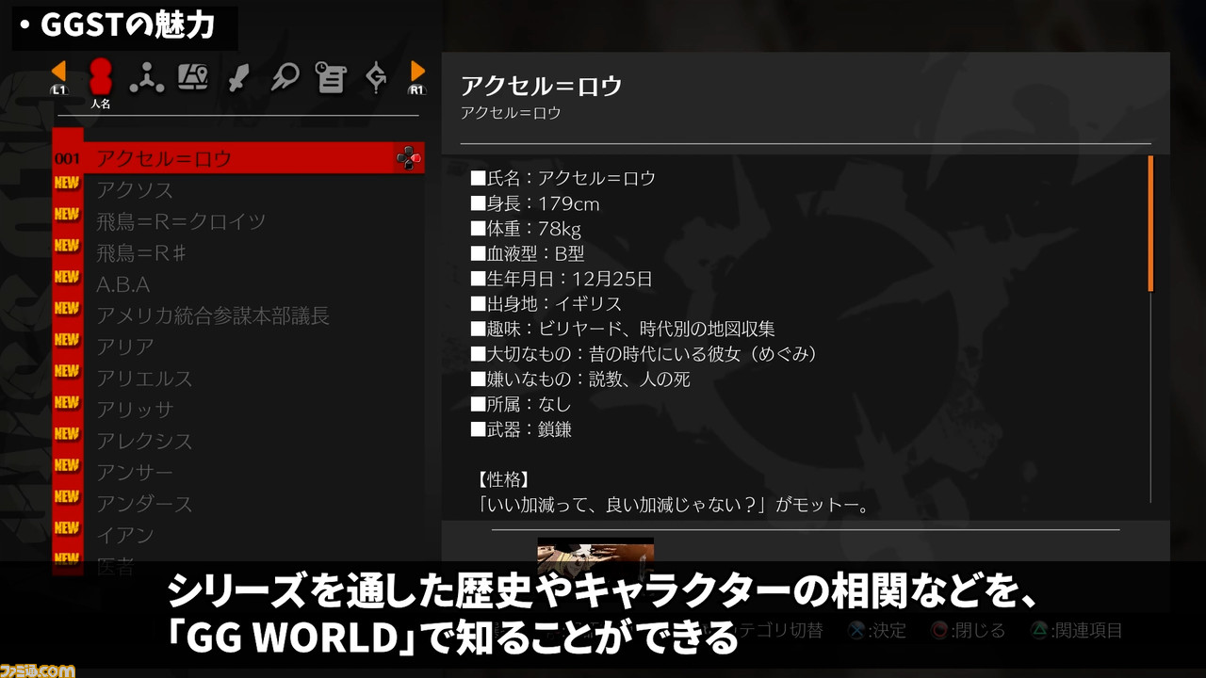Viewport: 1206px width, 678px height.
Task: Click the left L1 category arrow
Action: pyautogui.click(x=58, y=75)
